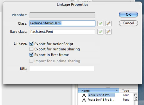
Task: Dismiss the dialog with the Cancel button
Action: 128,23
